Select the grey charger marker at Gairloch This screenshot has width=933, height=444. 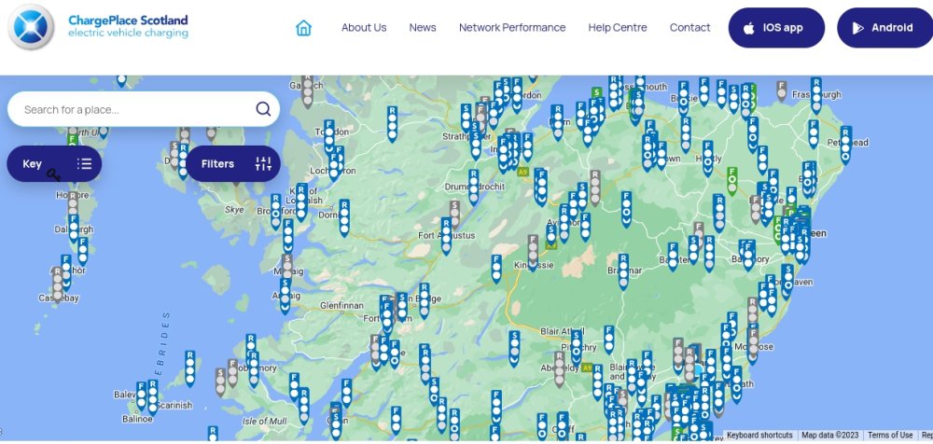[x=307, y=90]
